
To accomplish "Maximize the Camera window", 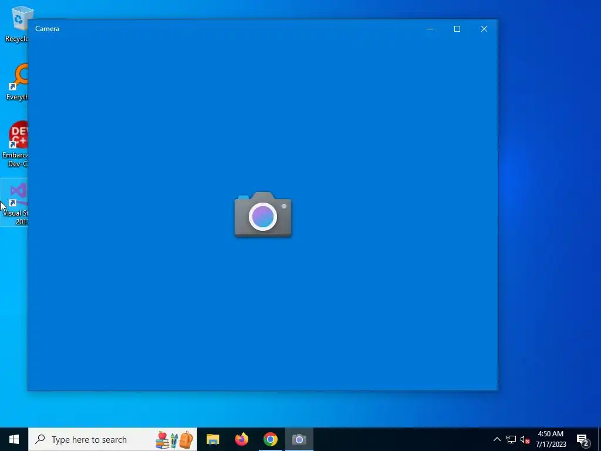I will 457,29.
